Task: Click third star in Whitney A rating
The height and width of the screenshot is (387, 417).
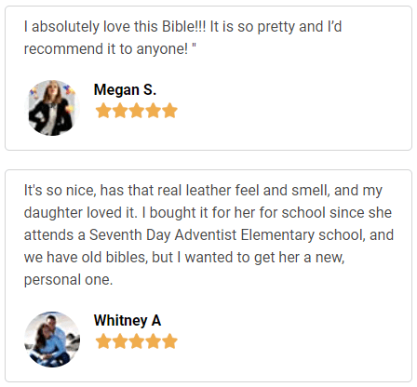Action: point(137,341)
